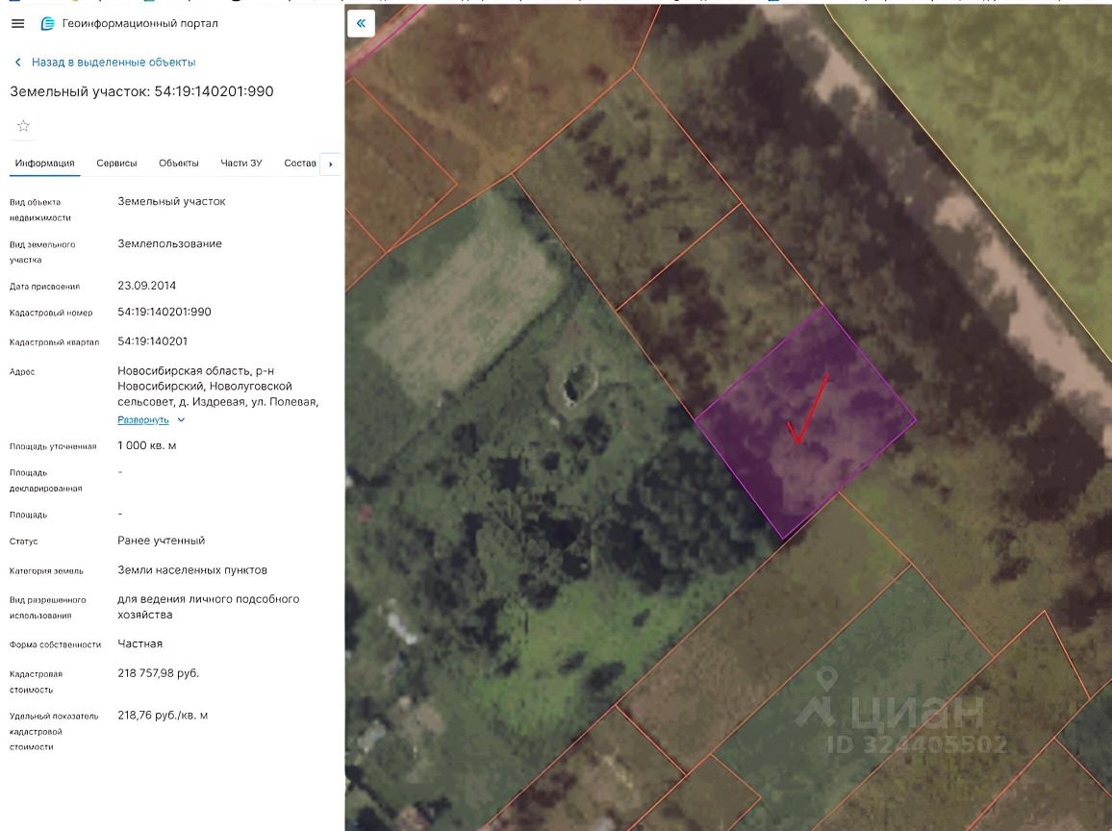
Task: Click the back arrow chevron icon
Action: (17, 62)
